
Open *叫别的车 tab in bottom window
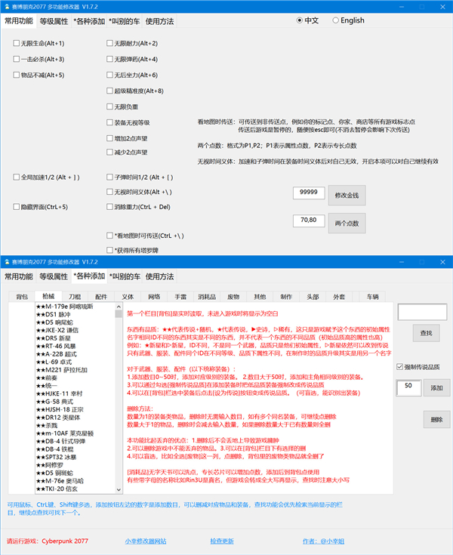tap(125, 277)
